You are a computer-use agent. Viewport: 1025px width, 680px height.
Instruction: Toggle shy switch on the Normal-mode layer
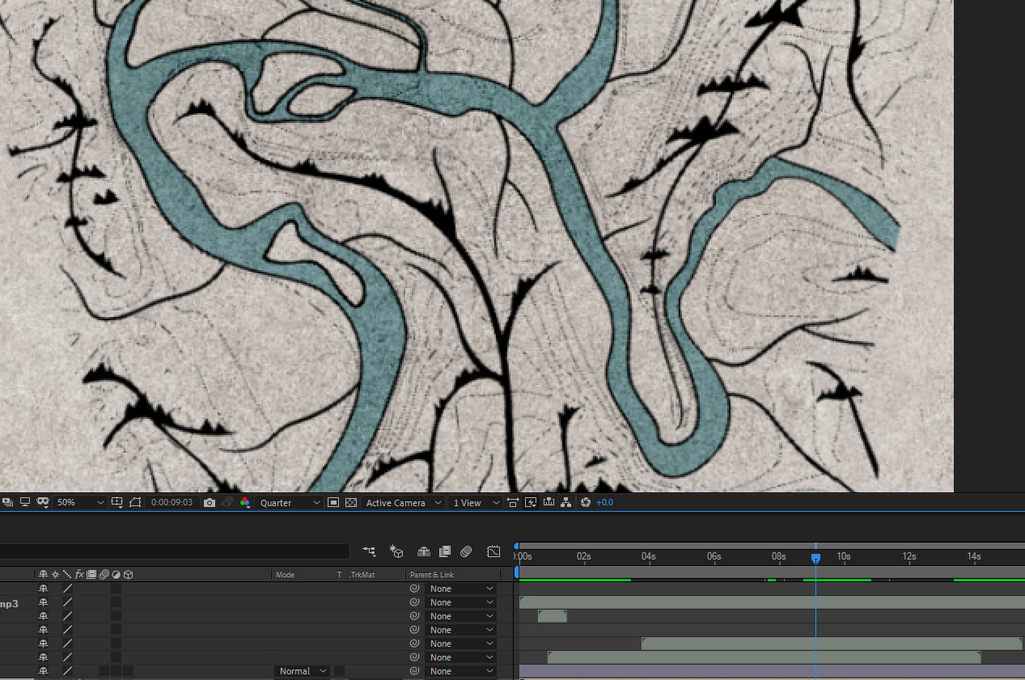tap(44, 671)
